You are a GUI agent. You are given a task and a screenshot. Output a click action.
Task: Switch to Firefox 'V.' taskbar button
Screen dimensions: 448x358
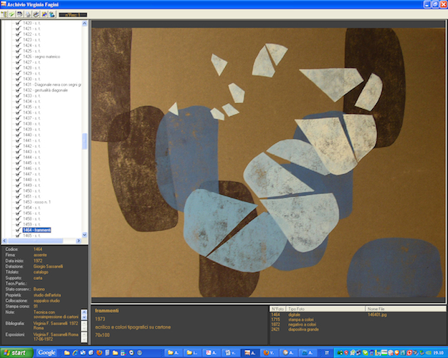270,353
